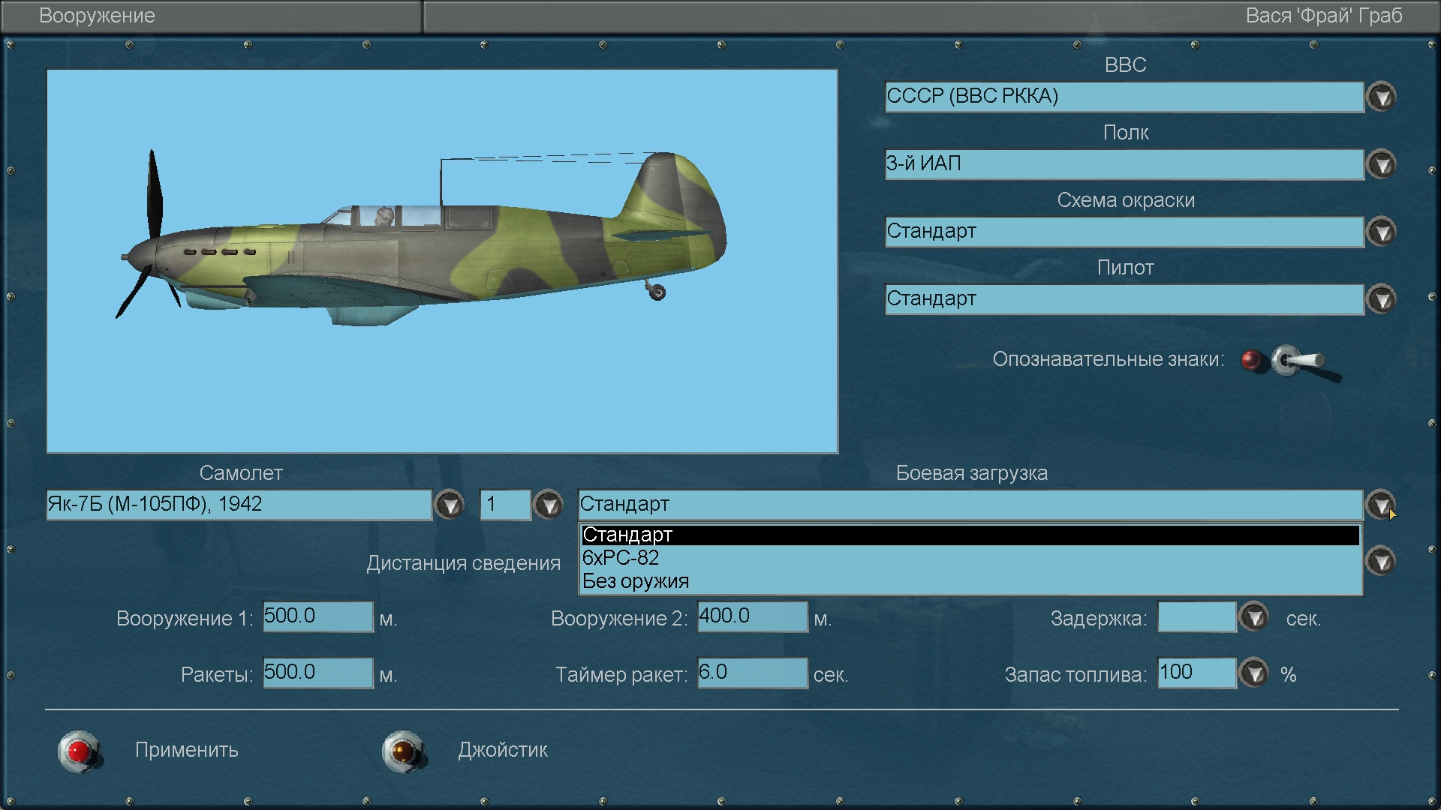Image resolution: width=1441 pixels, height=810 pixels.
Task: Click the Применить label
Action: pos(186,750)
